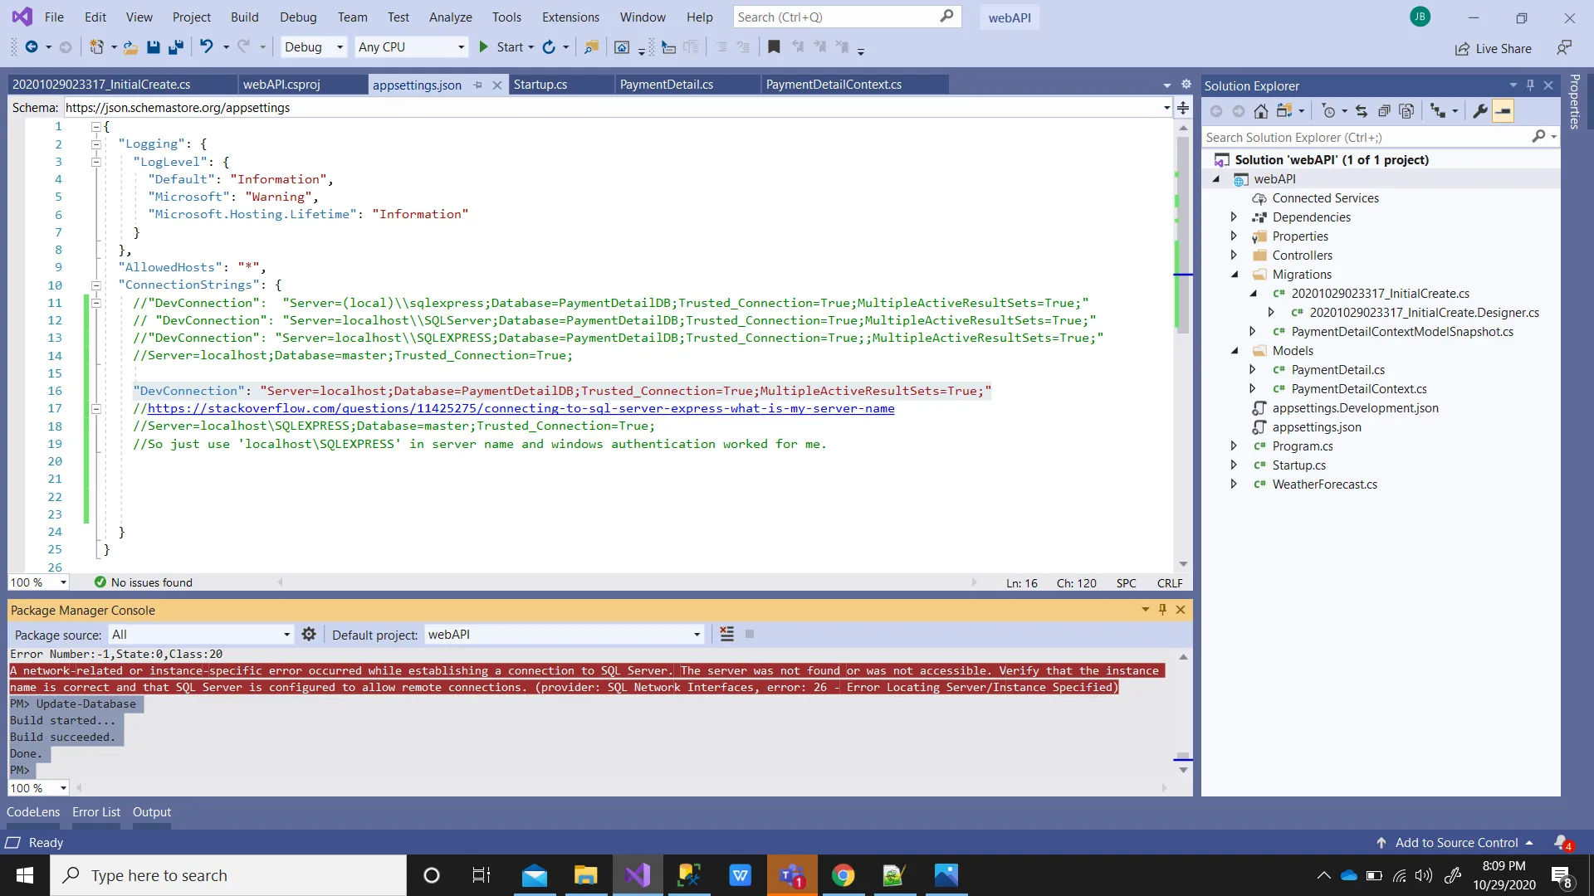
Task: Switch Solution Explorer views icon
Action: [x=1284, y=111]
